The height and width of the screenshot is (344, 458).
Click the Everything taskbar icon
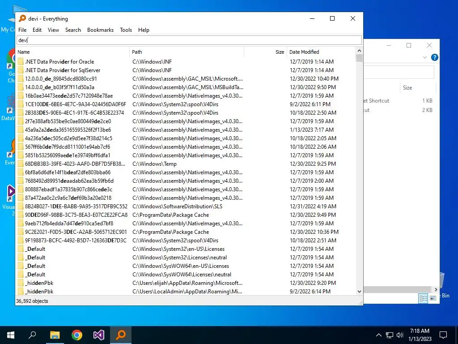click(121, 335)
